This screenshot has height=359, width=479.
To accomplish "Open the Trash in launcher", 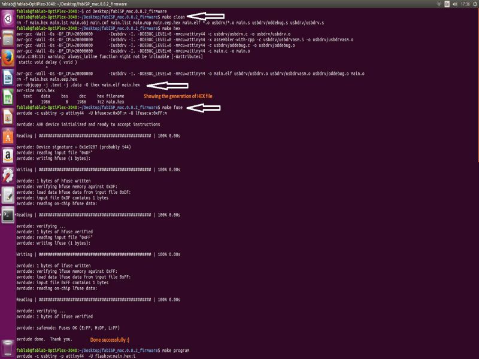I will 8,348.
